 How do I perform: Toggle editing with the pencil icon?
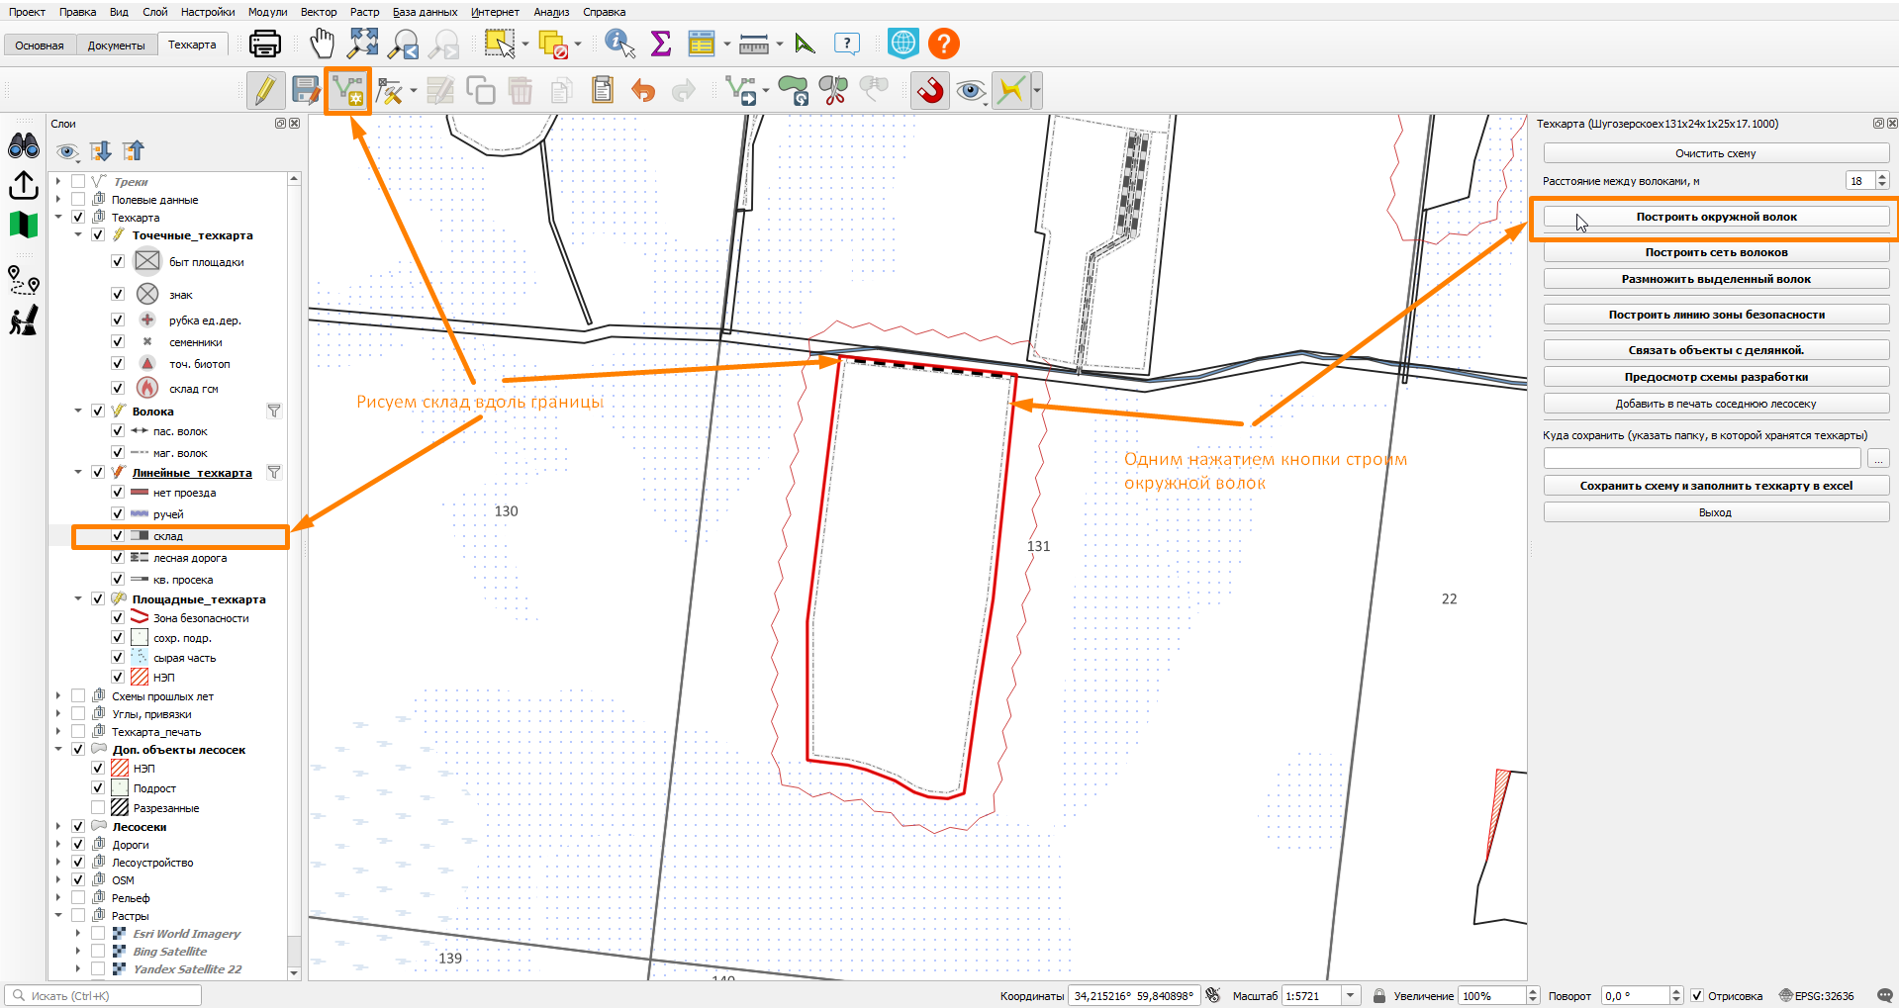click(x=264, y=91)
